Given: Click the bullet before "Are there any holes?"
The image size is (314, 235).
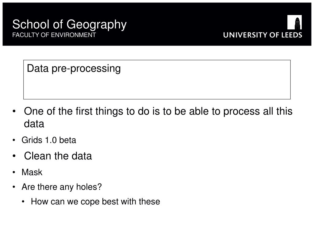Looking at the screenshot, I should [14, 187].
